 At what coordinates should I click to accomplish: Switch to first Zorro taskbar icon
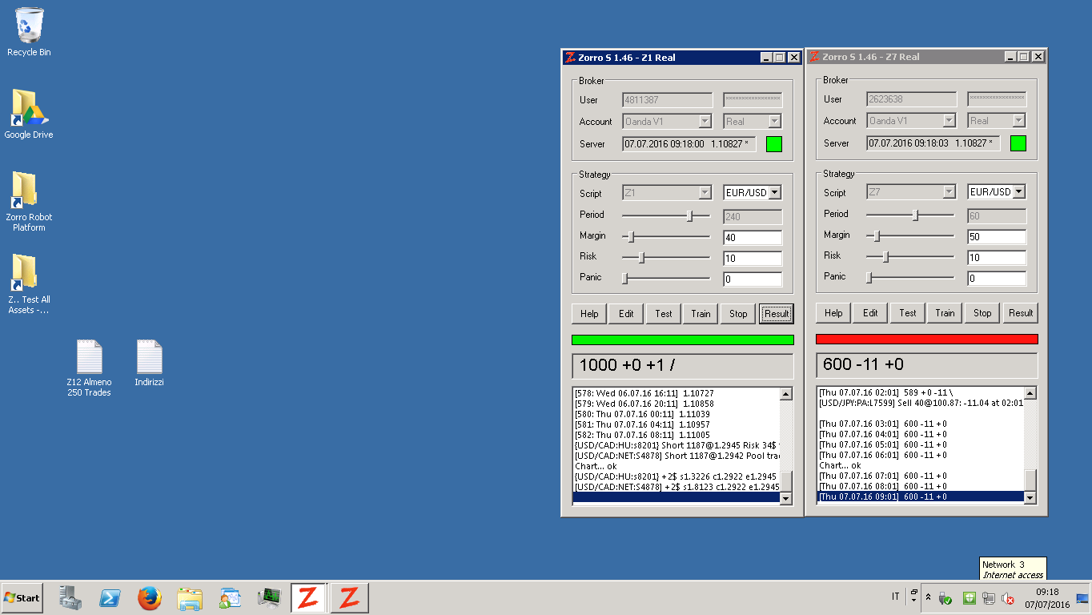pos(308,598)
